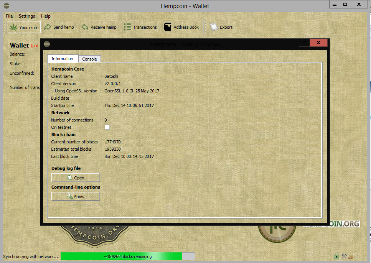Open the File menu
The image size is (371, 263).
coord(9,16)
